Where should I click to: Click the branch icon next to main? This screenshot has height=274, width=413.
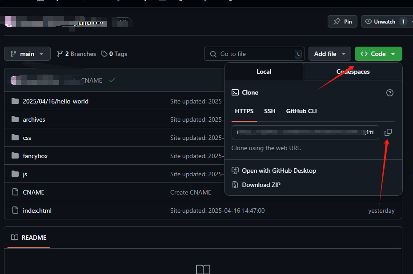tap(14, 54)
